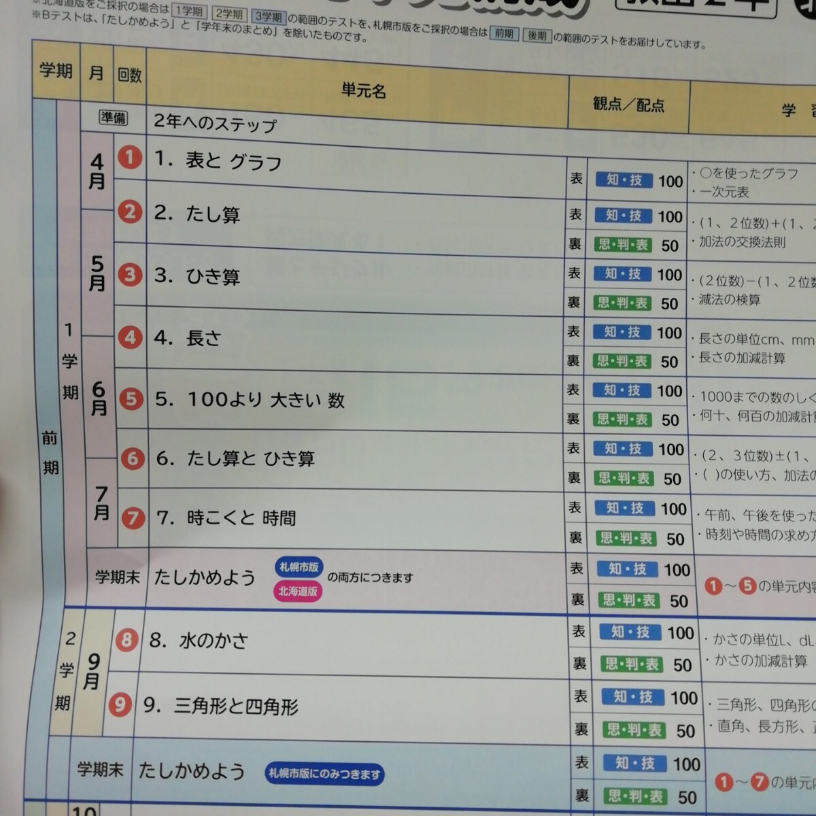Click red circle 1 beside 表と グラフ

[130, 158]
